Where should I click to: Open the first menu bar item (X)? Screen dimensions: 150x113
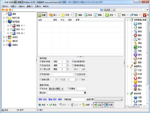(x=5, y=6)
